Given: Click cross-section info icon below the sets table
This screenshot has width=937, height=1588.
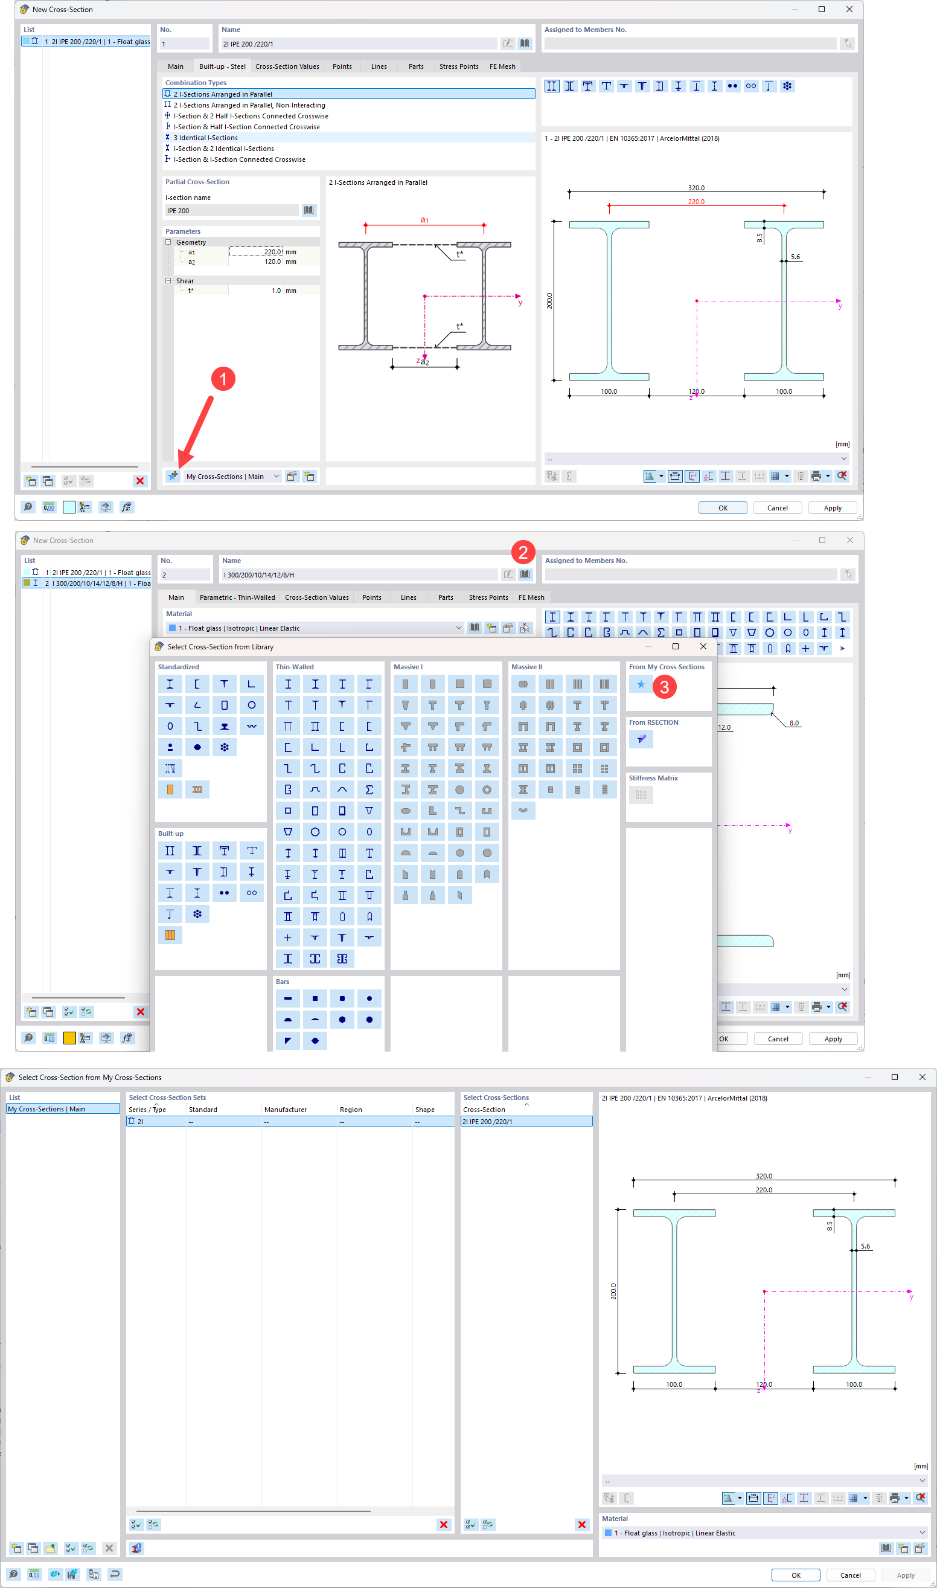Looking at the screenshot, I should point(136,1548).
